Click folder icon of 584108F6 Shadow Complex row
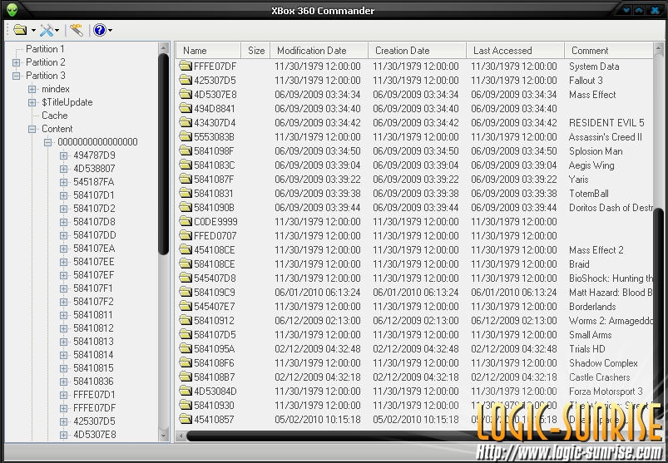 pos(186,362)
